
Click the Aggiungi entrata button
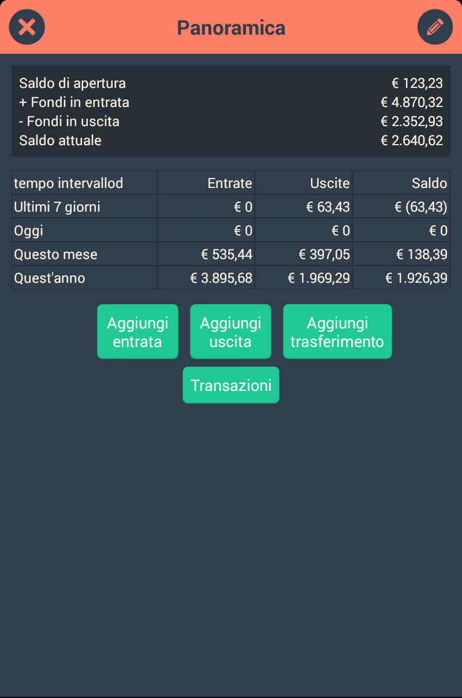137,332
